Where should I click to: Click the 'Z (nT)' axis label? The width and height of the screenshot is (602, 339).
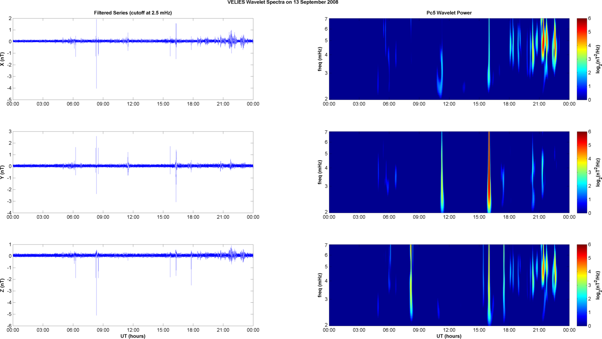point(2,285)
